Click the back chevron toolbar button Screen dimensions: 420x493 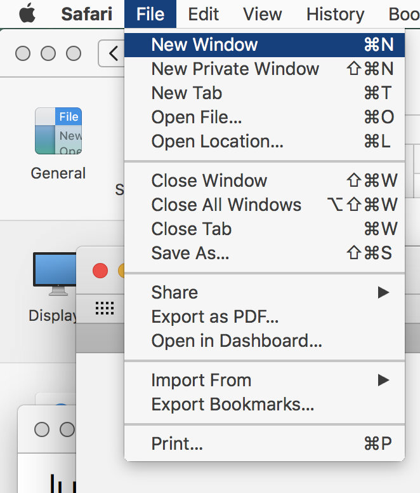point(113,53)
